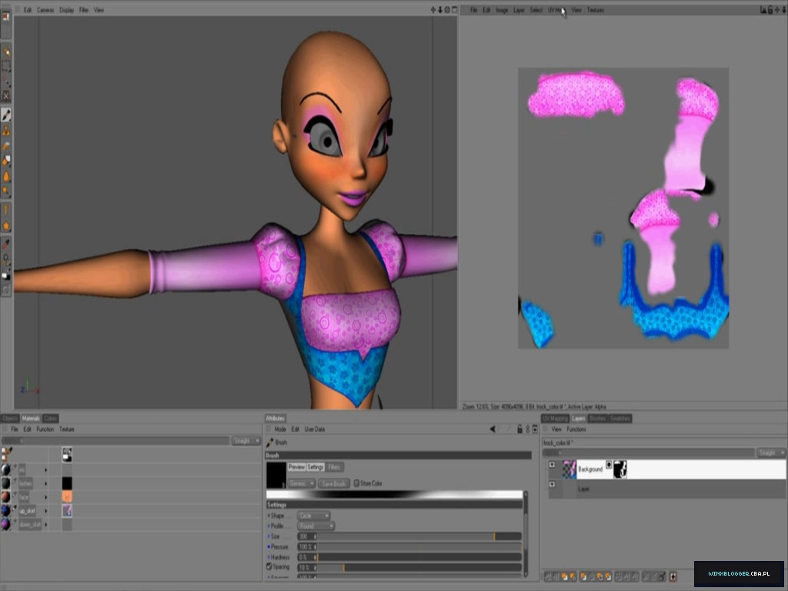The image size is (788, 591).
Task: Select the Clone stamp tool below Brush
Action: point(6,131)
